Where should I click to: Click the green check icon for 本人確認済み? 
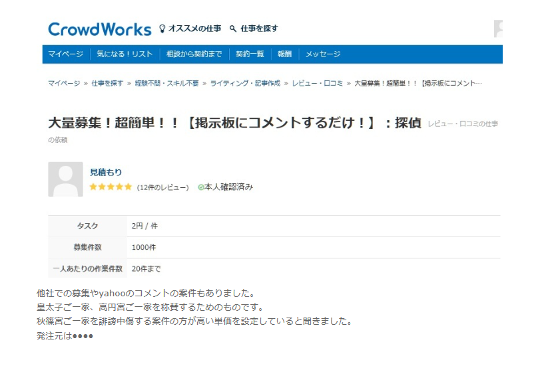pyautogui.click(x=201, y=187)
